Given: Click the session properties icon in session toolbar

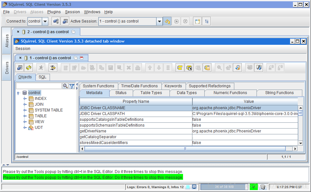Looking at the screenshot, I should pos(20,68).
